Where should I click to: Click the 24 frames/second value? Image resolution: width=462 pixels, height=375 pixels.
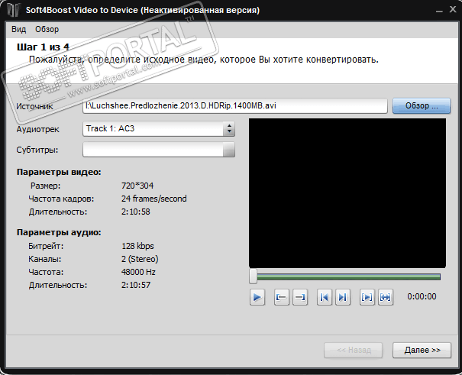(153, 199)
